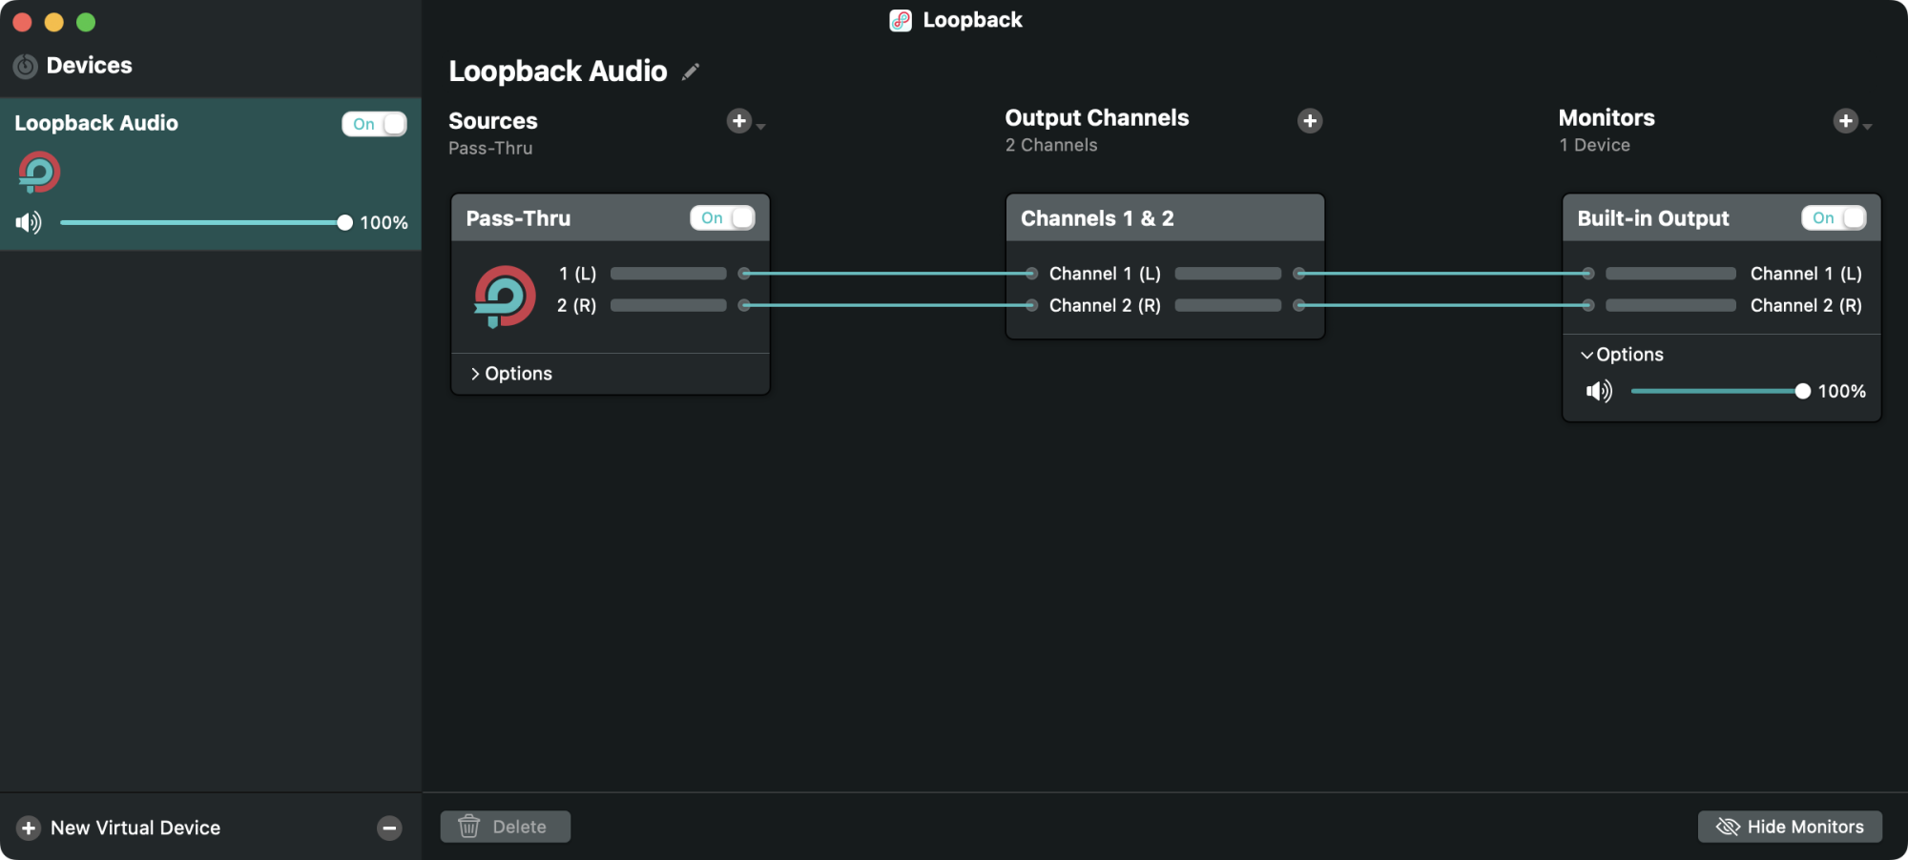Click the Pass-Thru 1 (L) level meter
The image size is (1908, 860).
(x=668, y=274)
